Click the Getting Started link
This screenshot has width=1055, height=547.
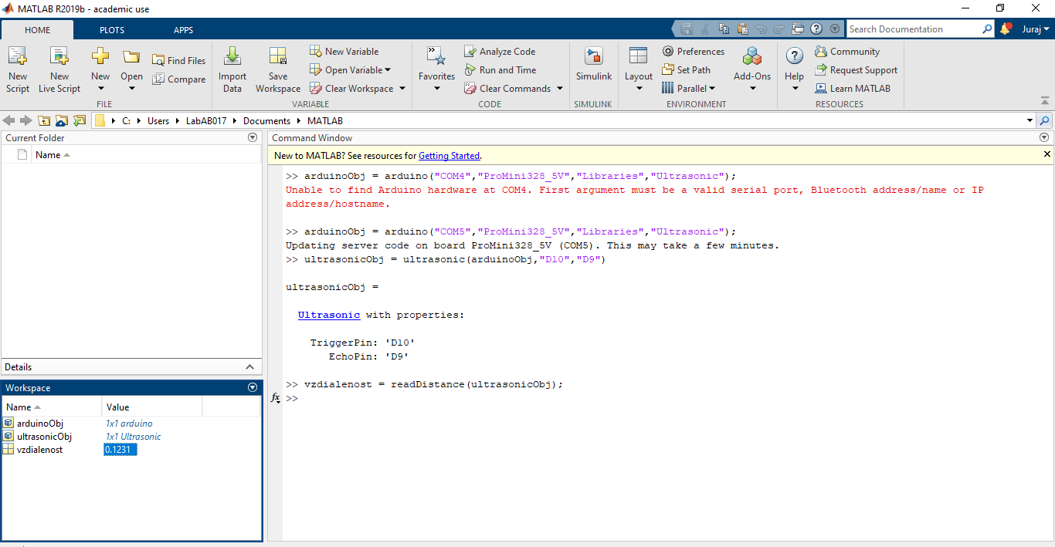(449, 155)
